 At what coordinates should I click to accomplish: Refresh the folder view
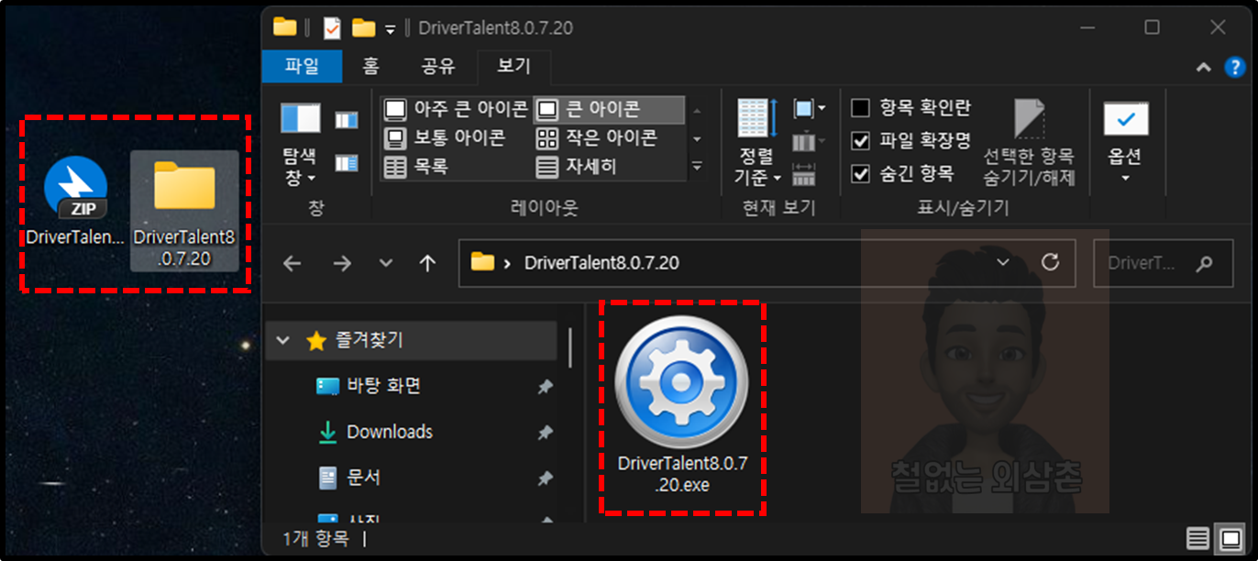coord(1051,263)
